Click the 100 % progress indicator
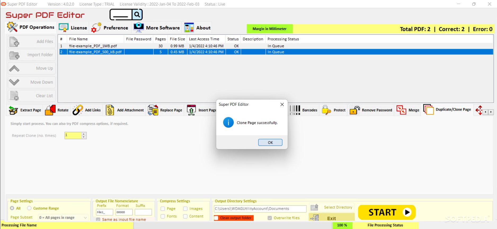The image size is (497, 229). point(342,225)
